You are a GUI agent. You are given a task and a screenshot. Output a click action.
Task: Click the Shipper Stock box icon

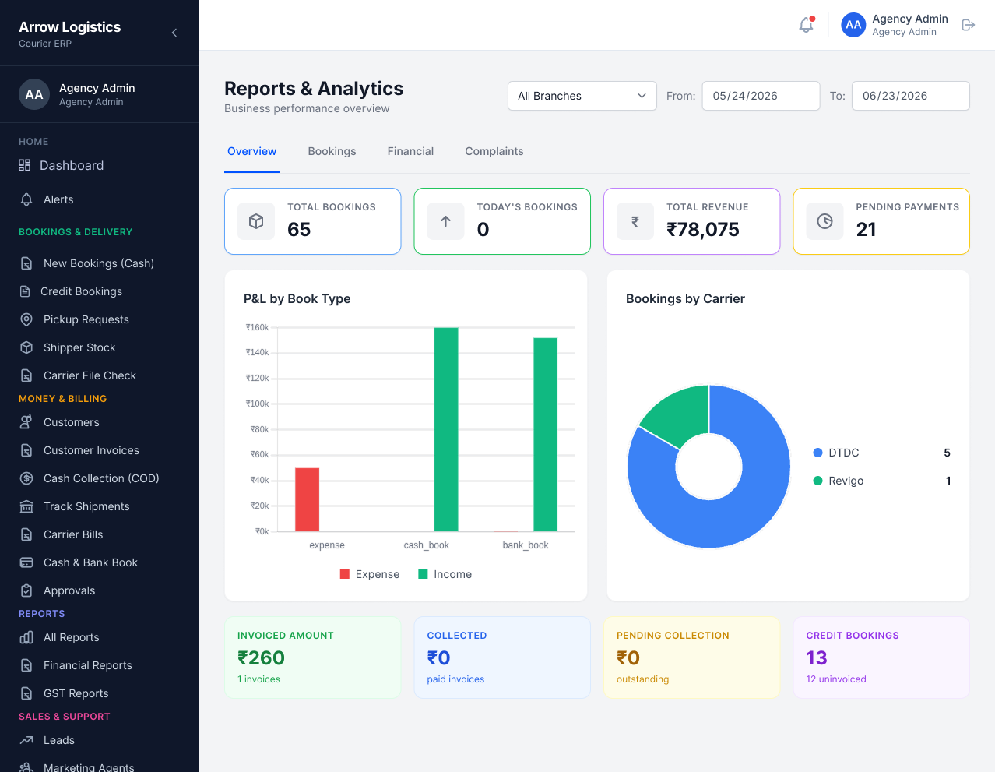pyautogui.click(x=26, y=347)
